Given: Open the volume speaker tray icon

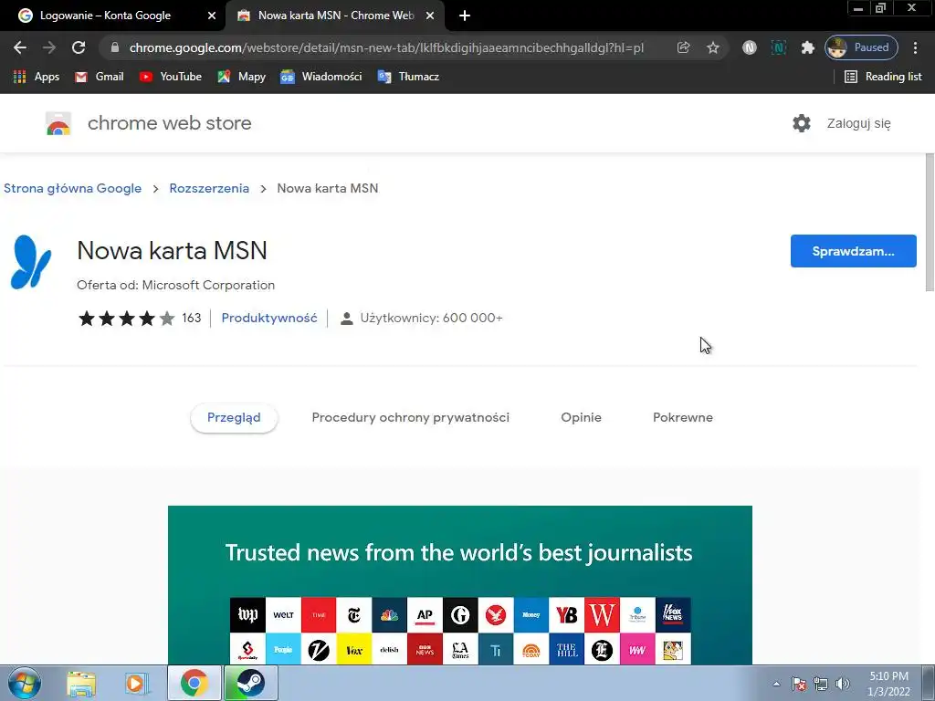Looking at the screenshot, I should tap(843, 684).
